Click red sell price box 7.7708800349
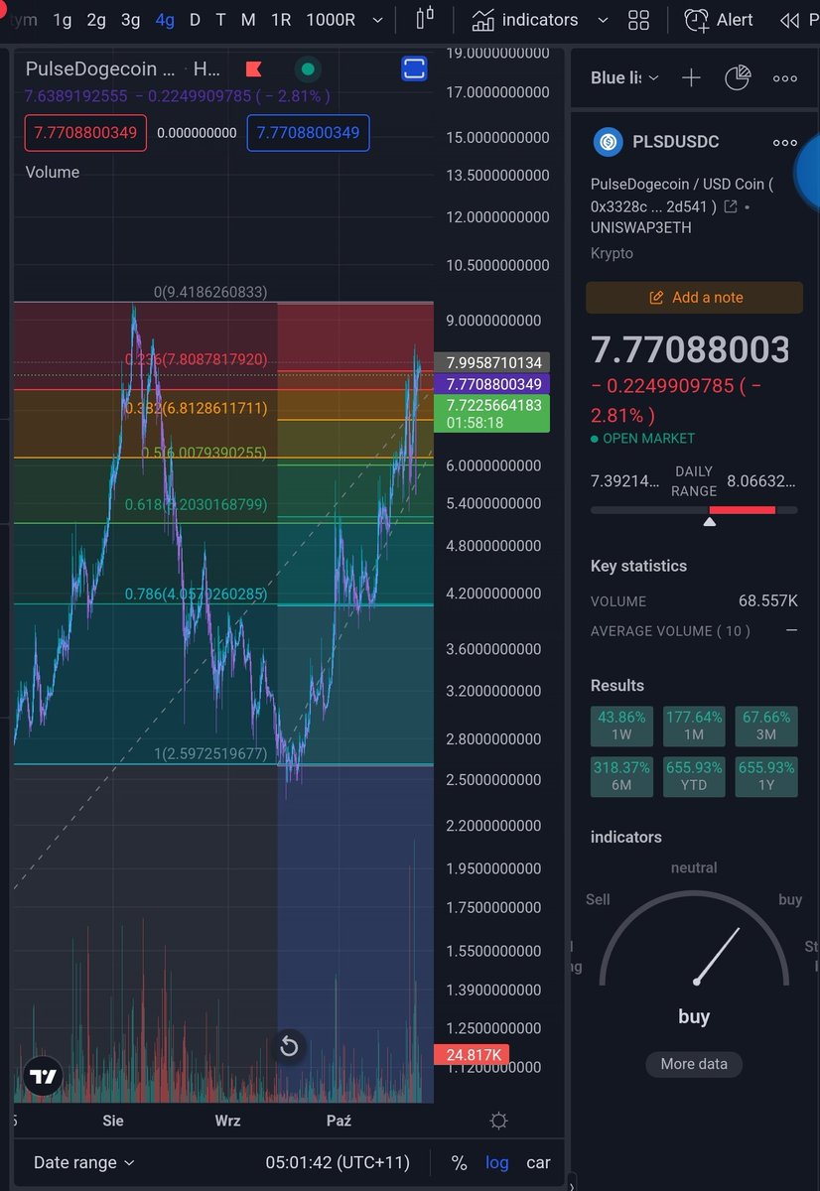Image resolution: width=820 pixels, height=1191 pixels. (85, 133)
